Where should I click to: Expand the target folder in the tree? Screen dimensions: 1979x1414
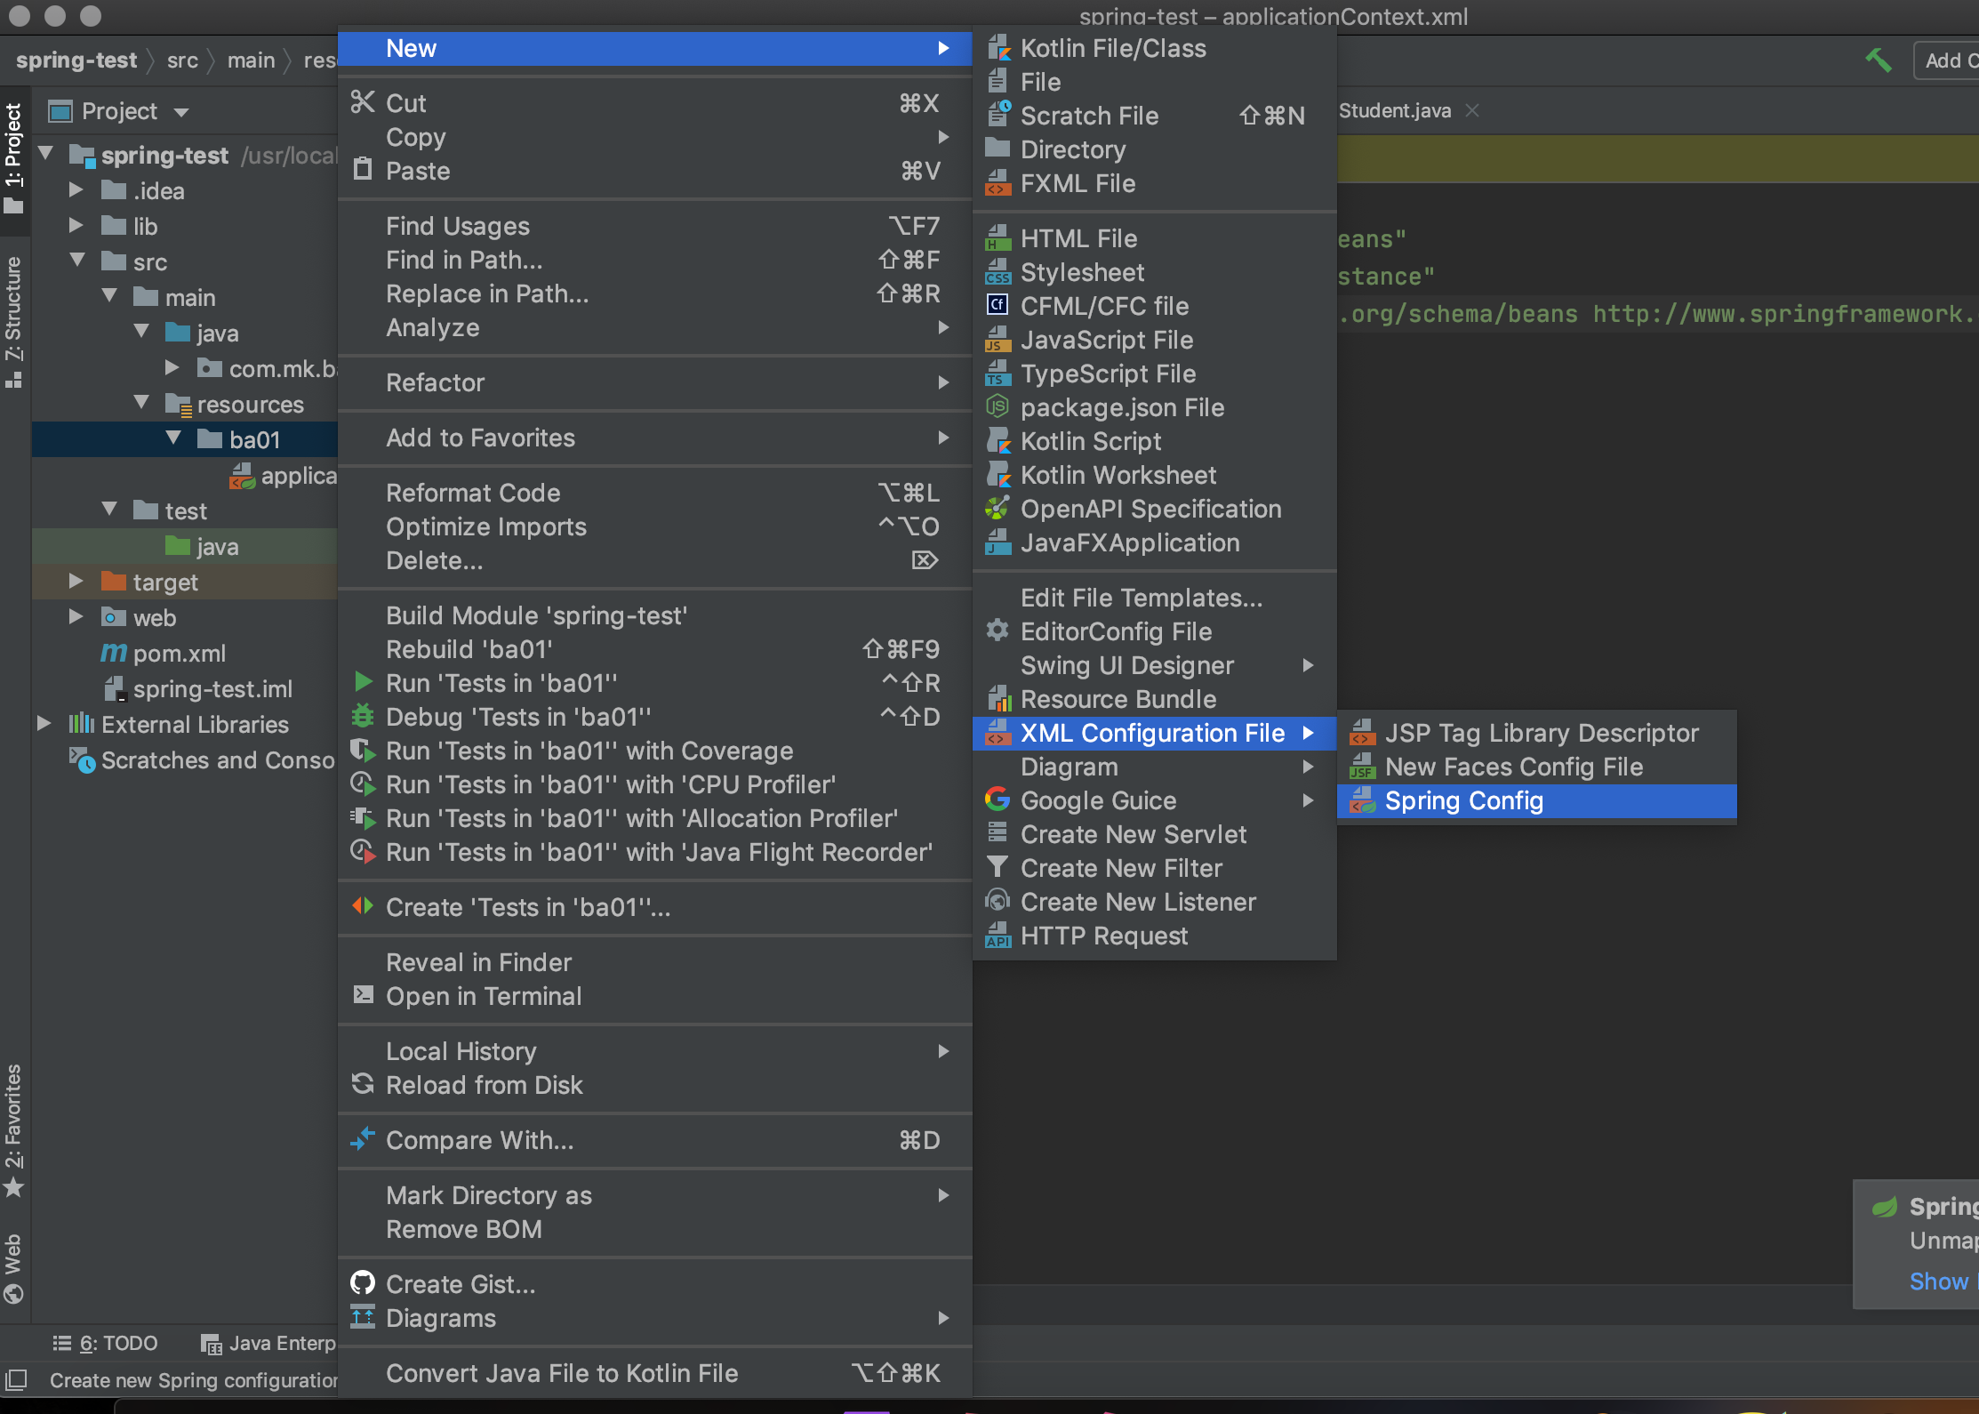coord(76,582)
